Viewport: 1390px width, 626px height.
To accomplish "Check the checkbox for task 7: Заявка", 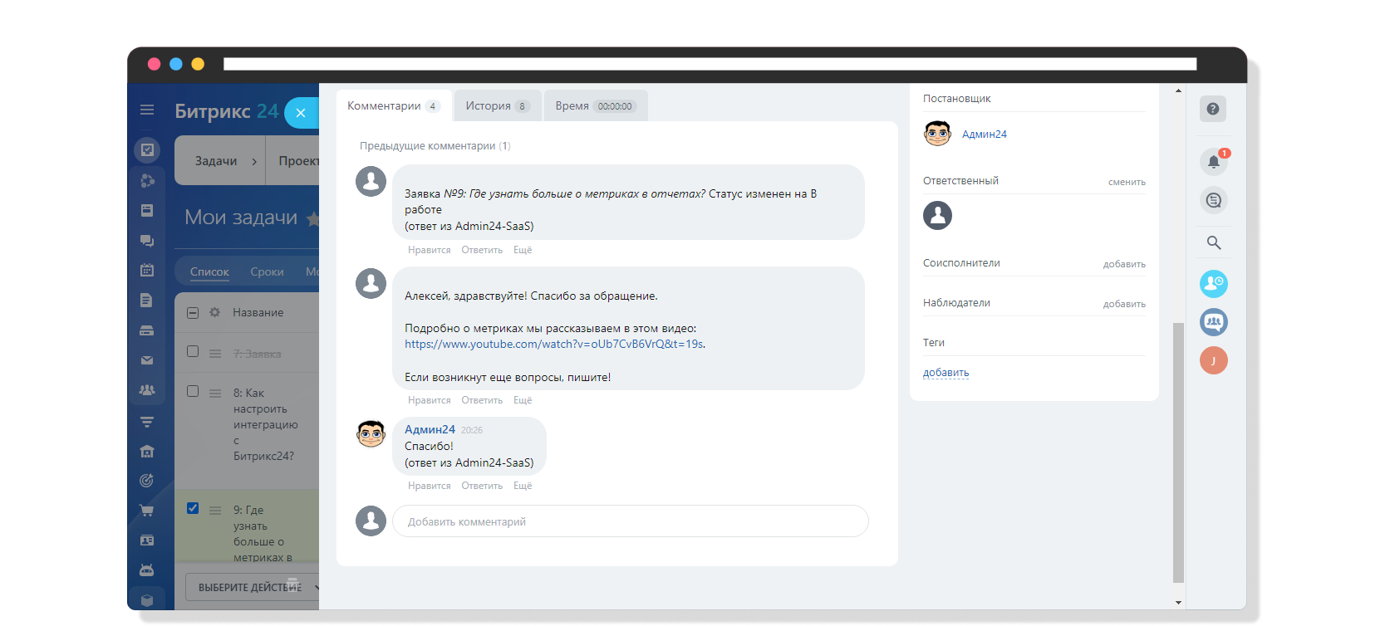I will [193, 351].
